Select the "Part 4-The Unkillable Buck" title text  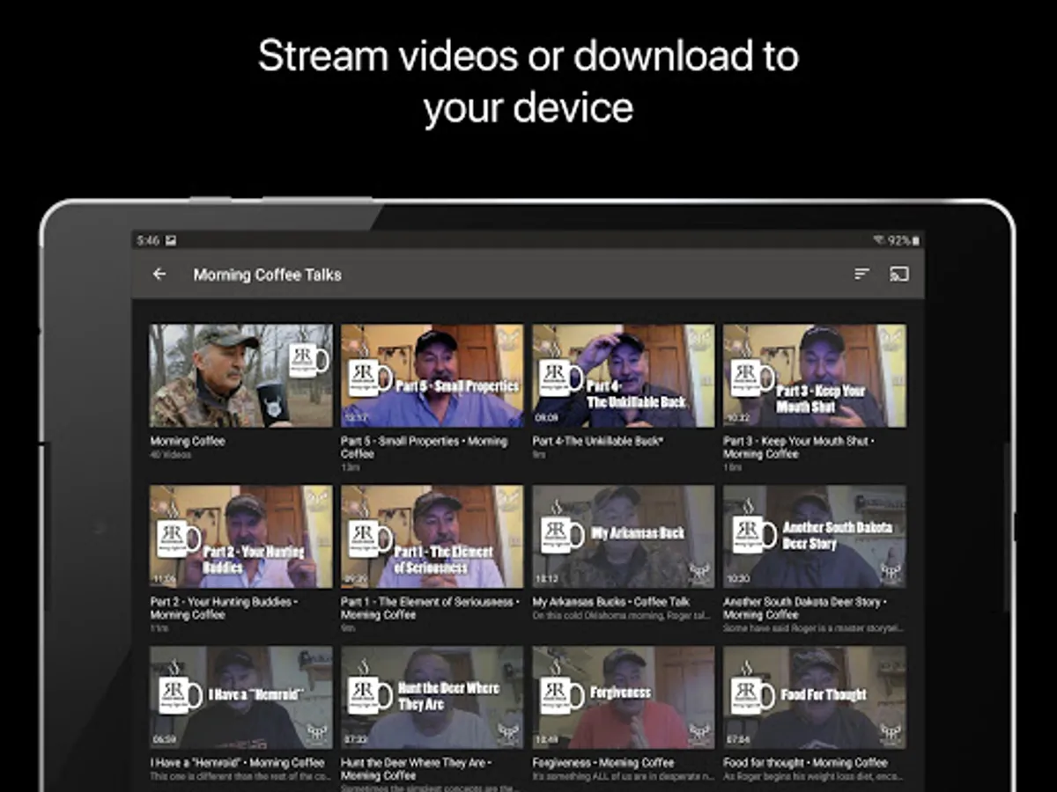598,441
